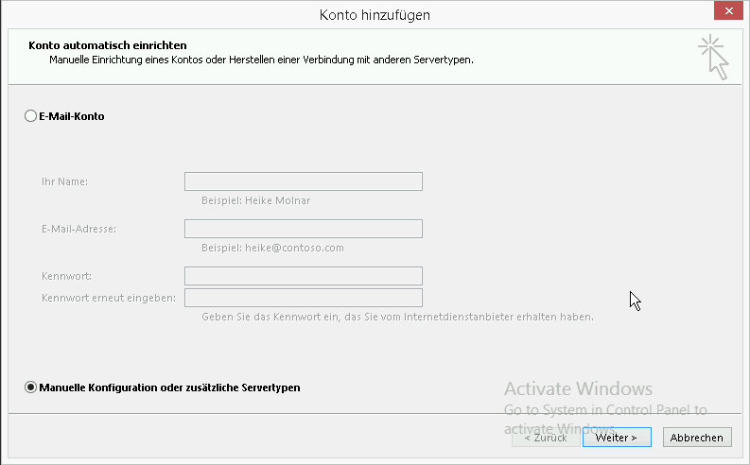The width and height of the screenshot is (750, 465).
Task: Click the Konto automatisch einrichten heading
Action: coord(108,45)
